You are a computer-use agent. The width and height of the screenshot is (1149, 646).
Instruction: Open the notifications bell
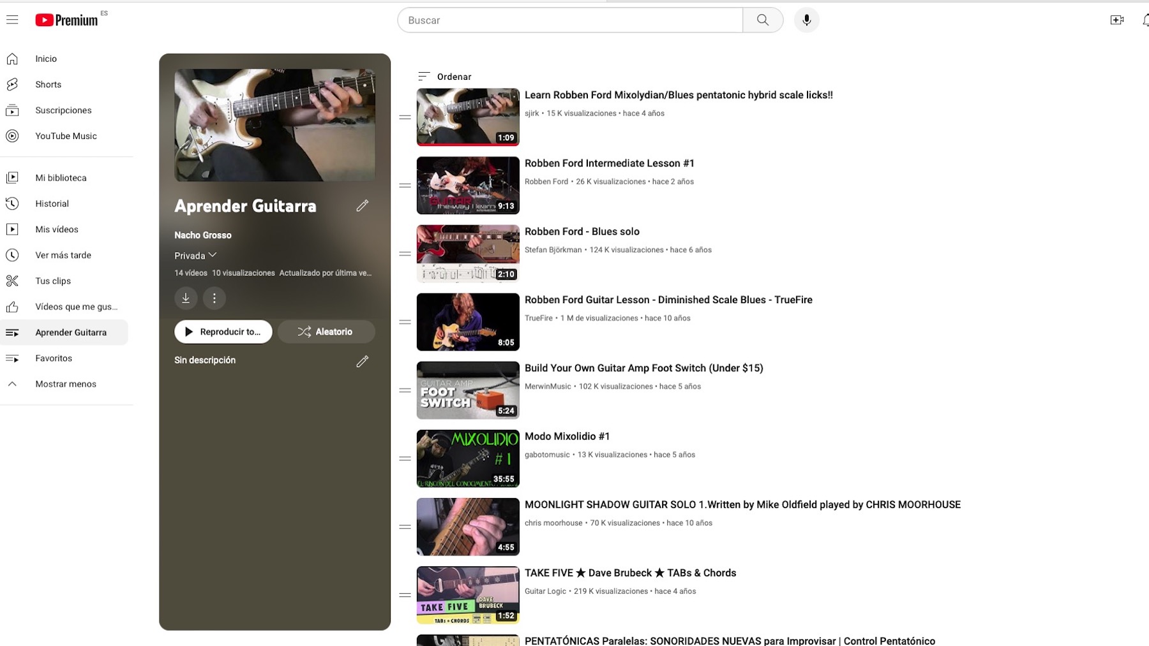tap(1145, 20)
